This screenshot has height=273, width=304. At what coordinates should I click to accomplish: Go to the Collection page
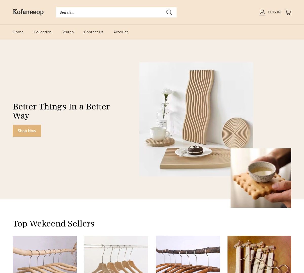(43, 32)
